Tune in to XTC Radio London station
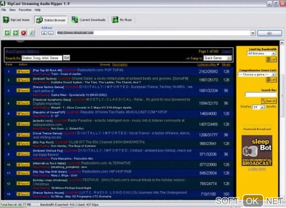The height and width of the screenshot is (208, 286). (23, 194)
